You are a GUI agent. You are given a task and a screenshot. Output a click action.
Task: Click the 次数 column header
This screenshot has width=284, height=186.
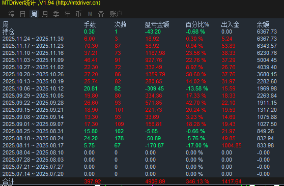click(120, 24)
